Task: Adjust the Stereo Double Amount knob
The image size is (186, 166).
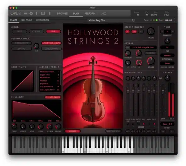Action: pyautogui.click(x=151, y=31)
